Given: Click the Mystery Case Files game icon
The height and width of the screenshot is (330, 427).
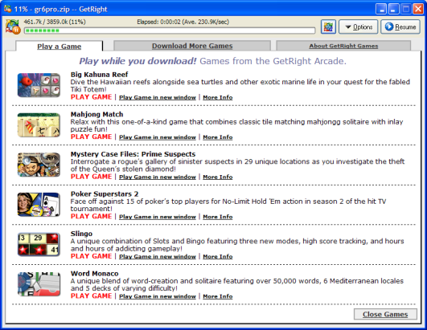Looking at the screenshot, I should (39, 165).
